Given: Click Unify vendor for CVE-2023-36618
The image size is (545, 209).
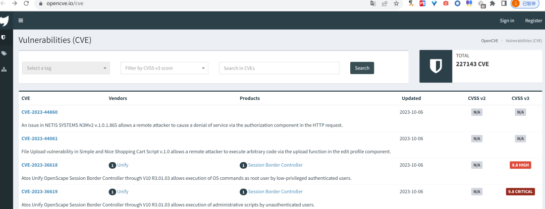Looking at the screenshot, I should point(123,165).
